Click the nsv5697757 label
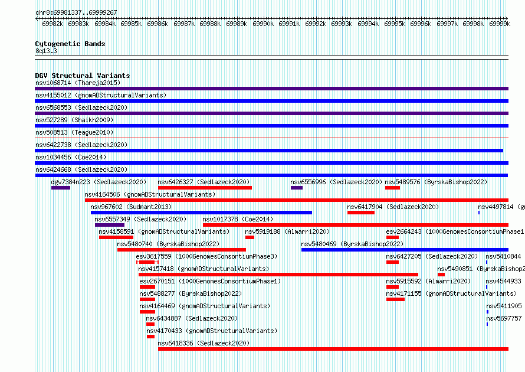This screenshot has width=525, height=372. coord(504,318)
